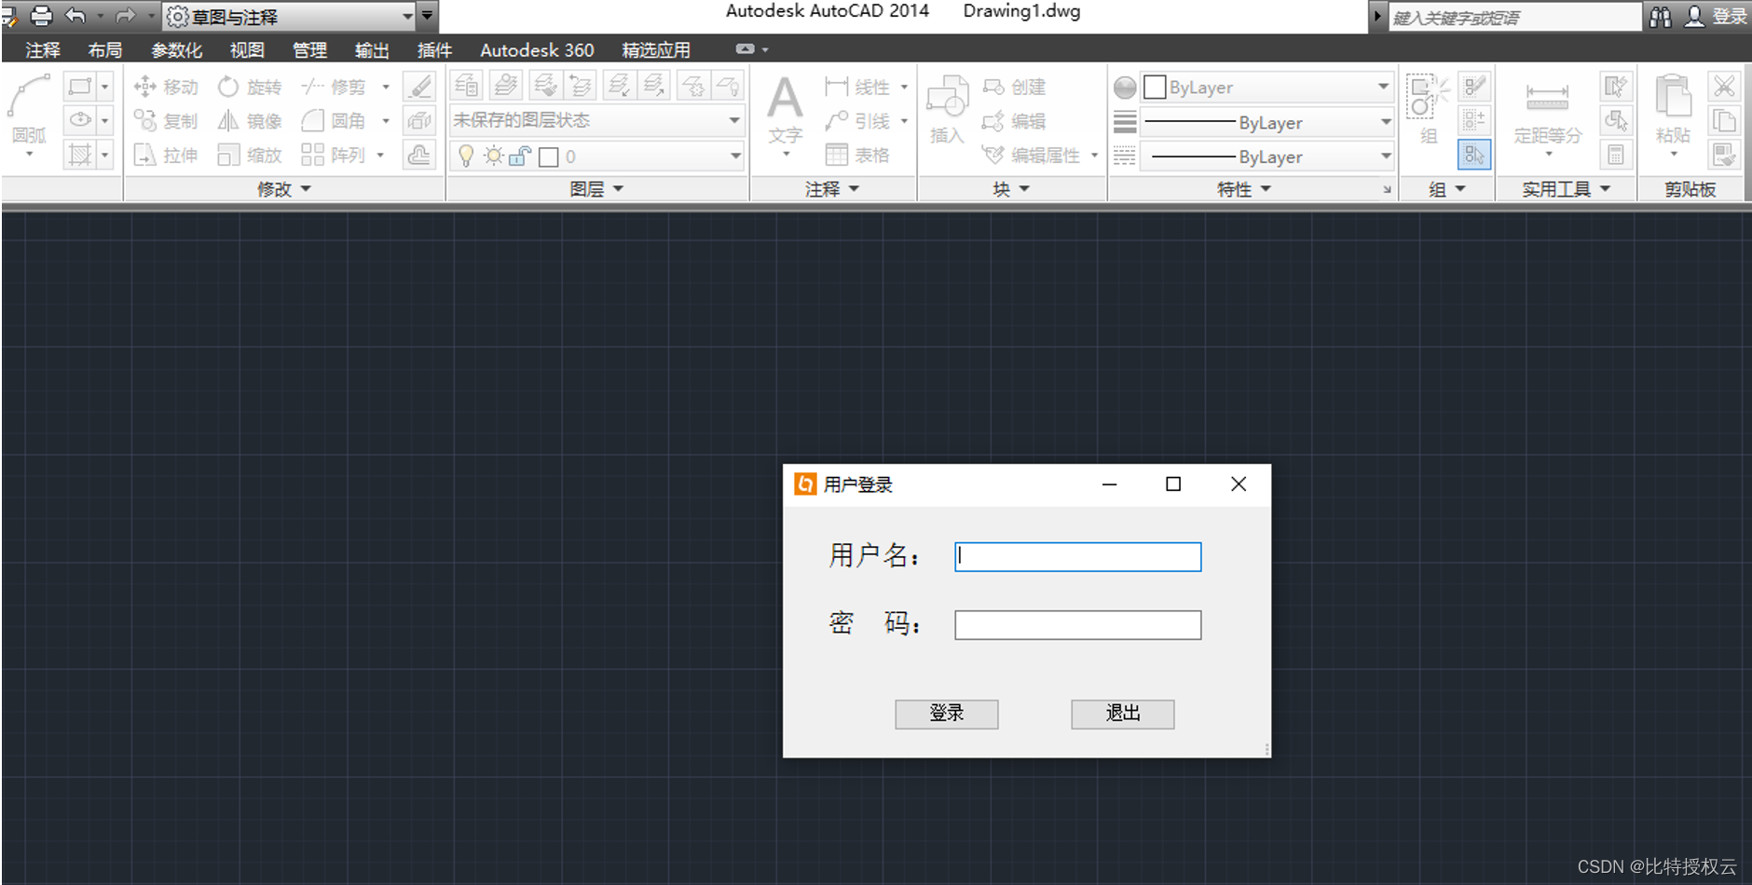Screen dimensions: 1752x885
Task: Expand the 特性 panel title
Action: [1244, 189]
